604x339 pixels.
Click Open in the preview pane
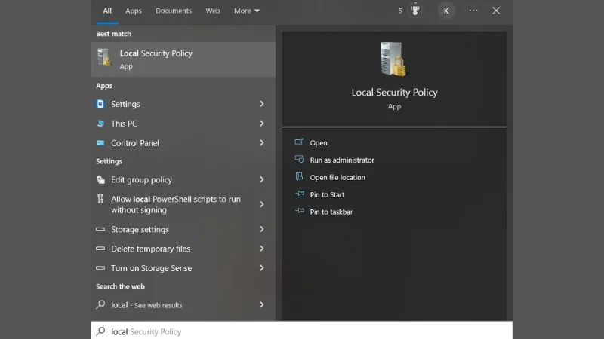point(319,142)
